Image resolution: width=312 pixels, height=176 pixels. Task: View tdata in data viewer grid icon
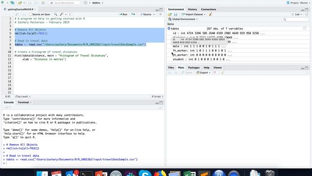[305, 28]
